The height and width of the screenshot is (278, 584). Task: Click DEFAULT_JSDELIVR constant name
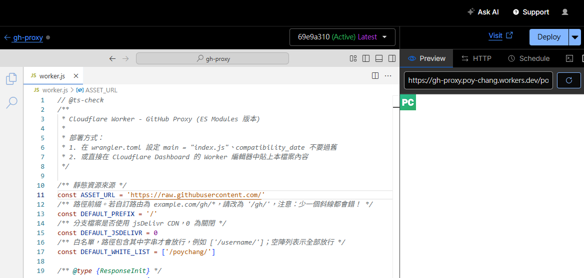click(111, 233)
